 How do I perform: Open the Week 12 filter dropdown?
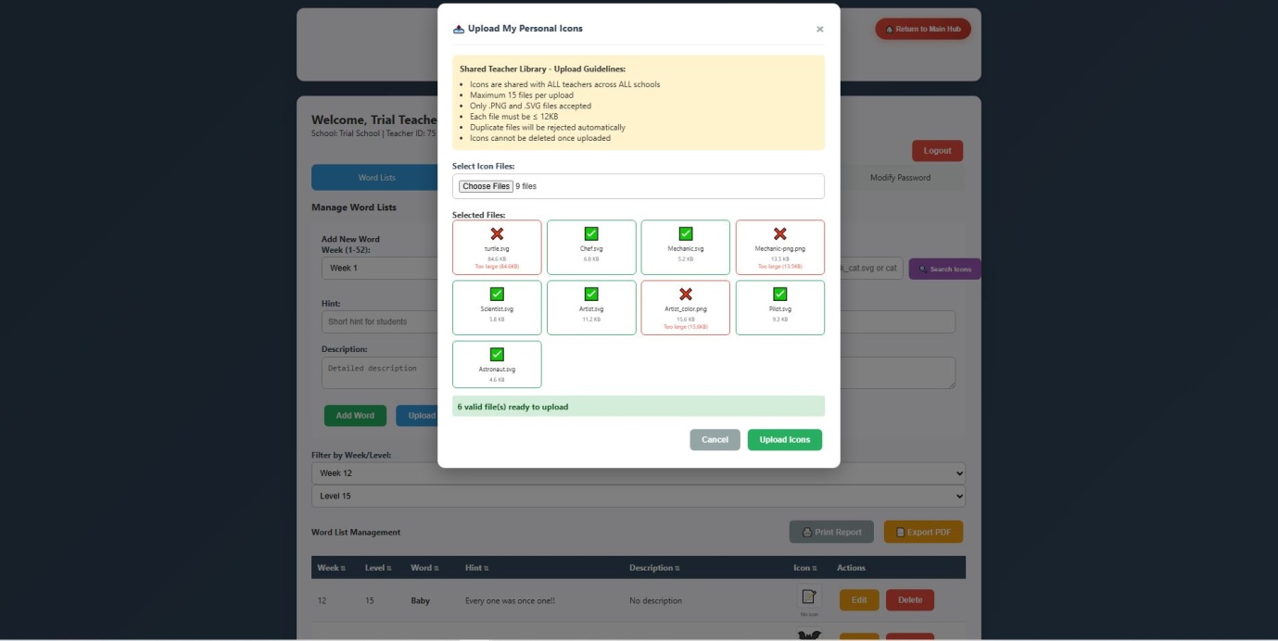tap(638, 473)
